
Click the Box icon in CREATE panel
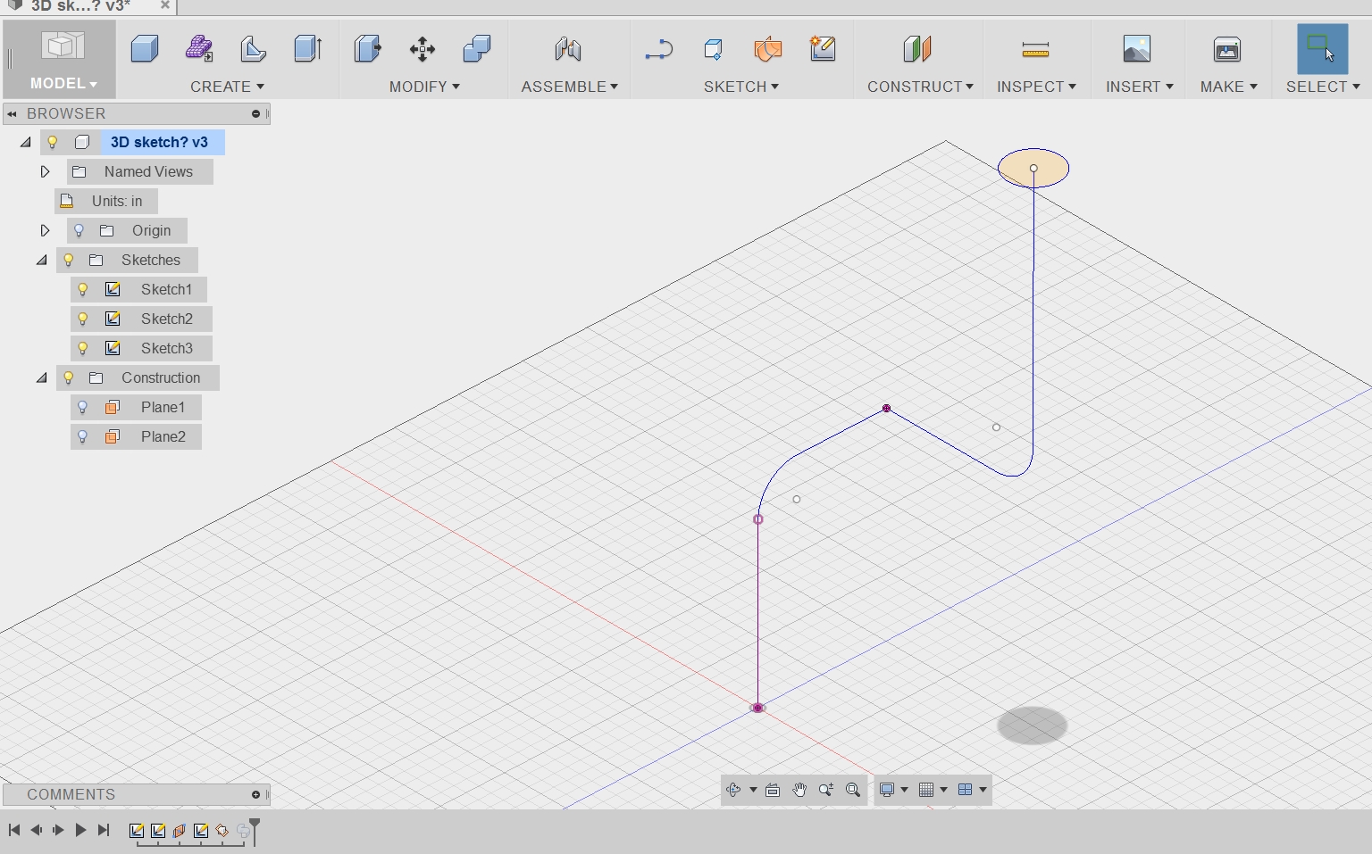point(145,49)
